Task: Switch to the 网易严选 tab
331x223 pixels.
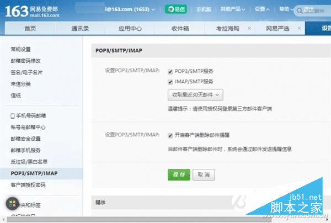Action: [x=277, y=28]
